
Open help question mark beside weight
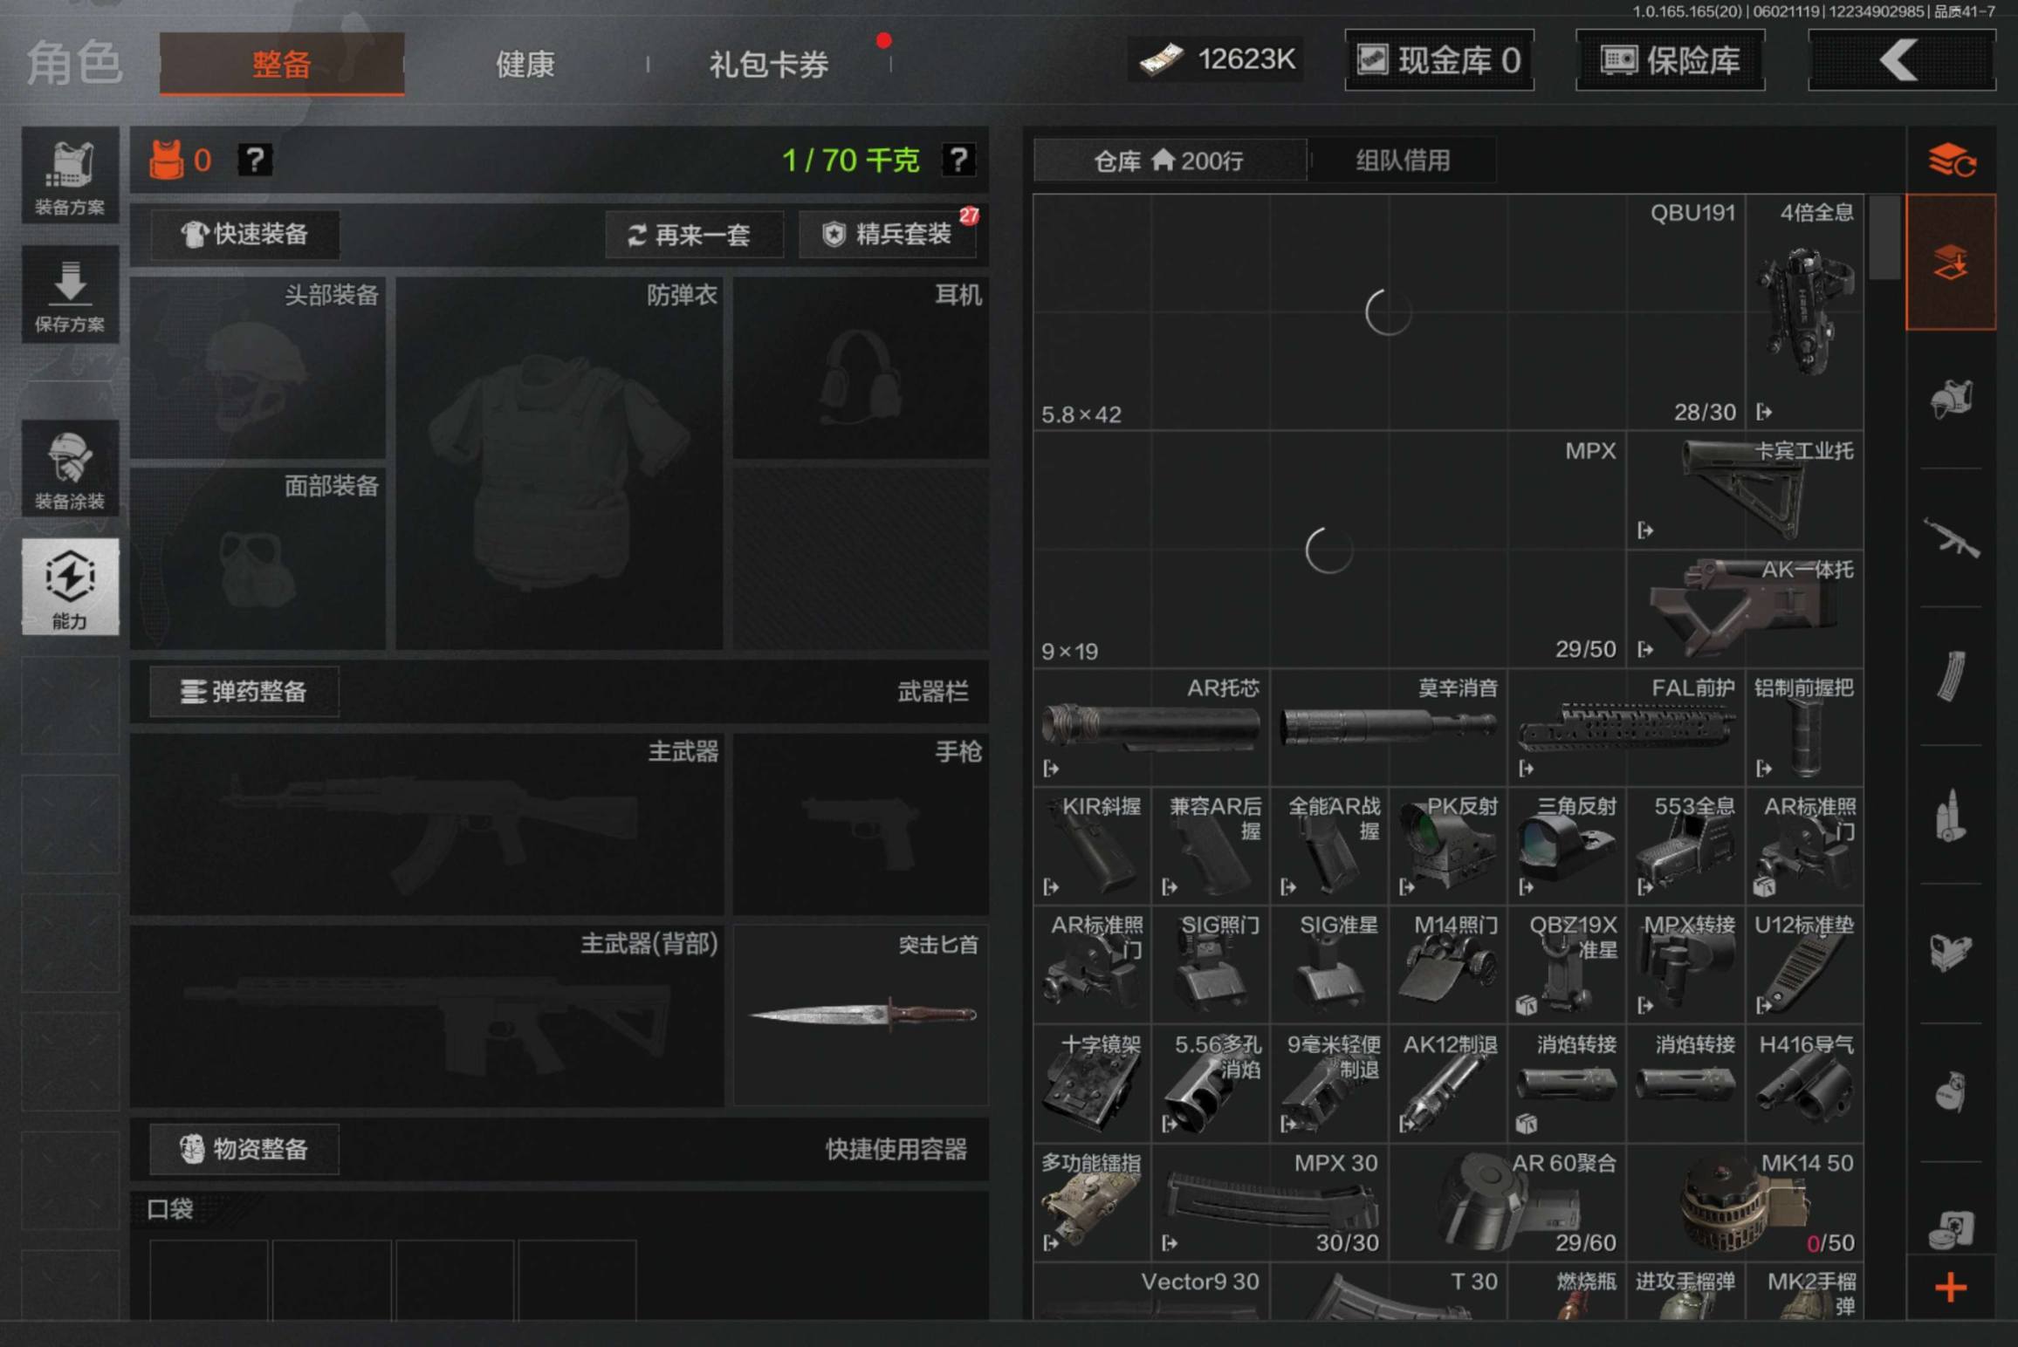point(958,160)
